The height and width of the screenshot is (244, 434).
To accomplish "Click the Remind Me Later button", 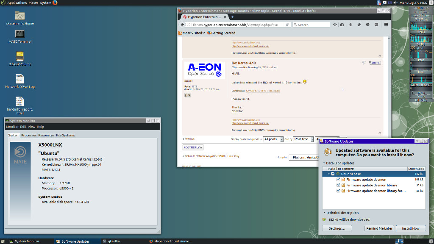I will coord(379,228).
